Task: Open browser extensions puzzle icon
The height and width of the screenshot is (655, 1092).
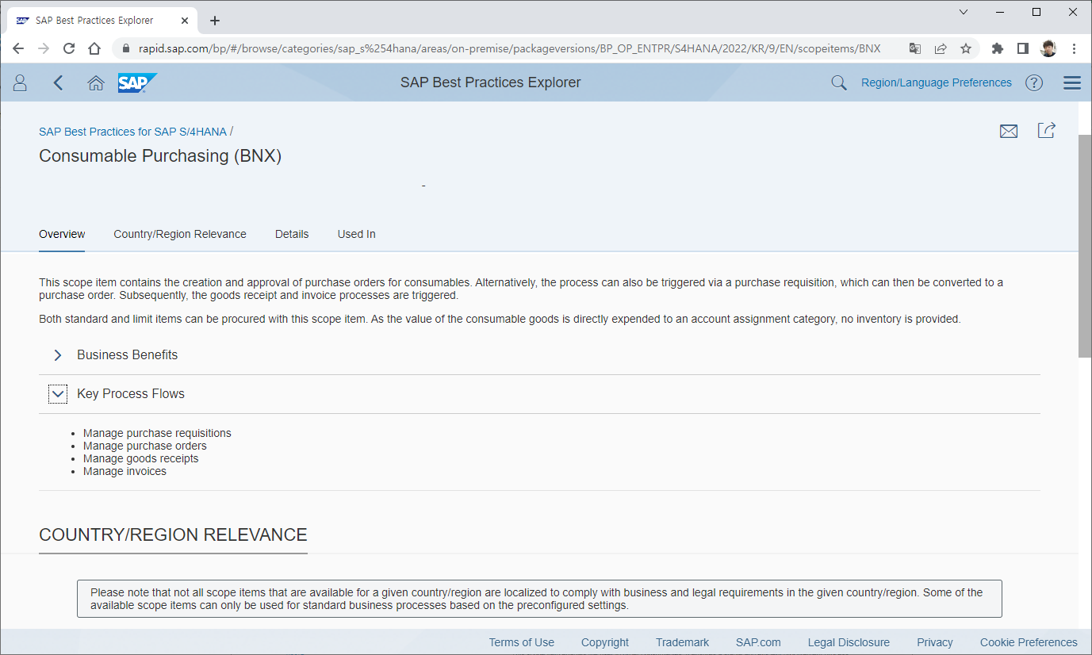Action: coord(998,48)
